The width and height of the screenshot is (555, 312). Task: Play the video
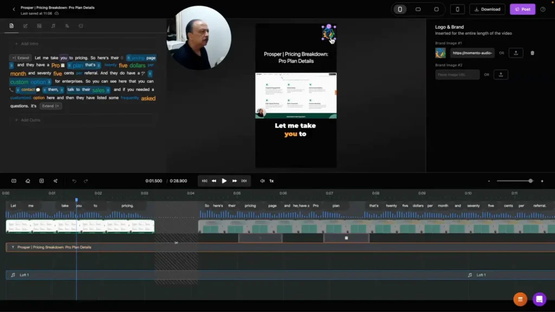(224, 181)
